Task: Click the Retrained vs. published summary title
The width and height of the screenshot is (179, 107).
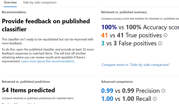Action: (x=124, y=12)
